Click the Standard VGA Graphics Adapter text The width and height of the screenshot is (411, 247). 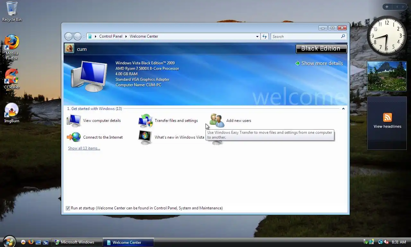pos(142,79)
